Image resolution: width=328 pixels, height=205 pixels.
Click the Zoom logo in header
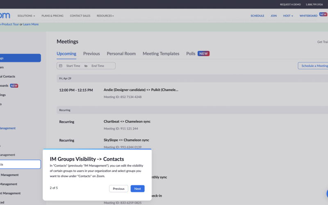pos(5,16)
